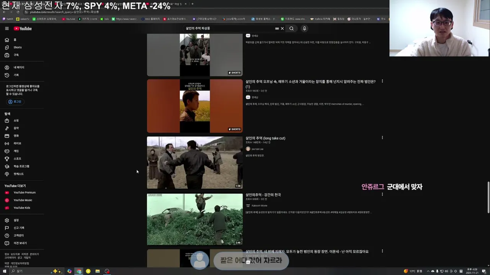Open a new browser tab with plus
490x275 pixels.
(x=193, y=4)
